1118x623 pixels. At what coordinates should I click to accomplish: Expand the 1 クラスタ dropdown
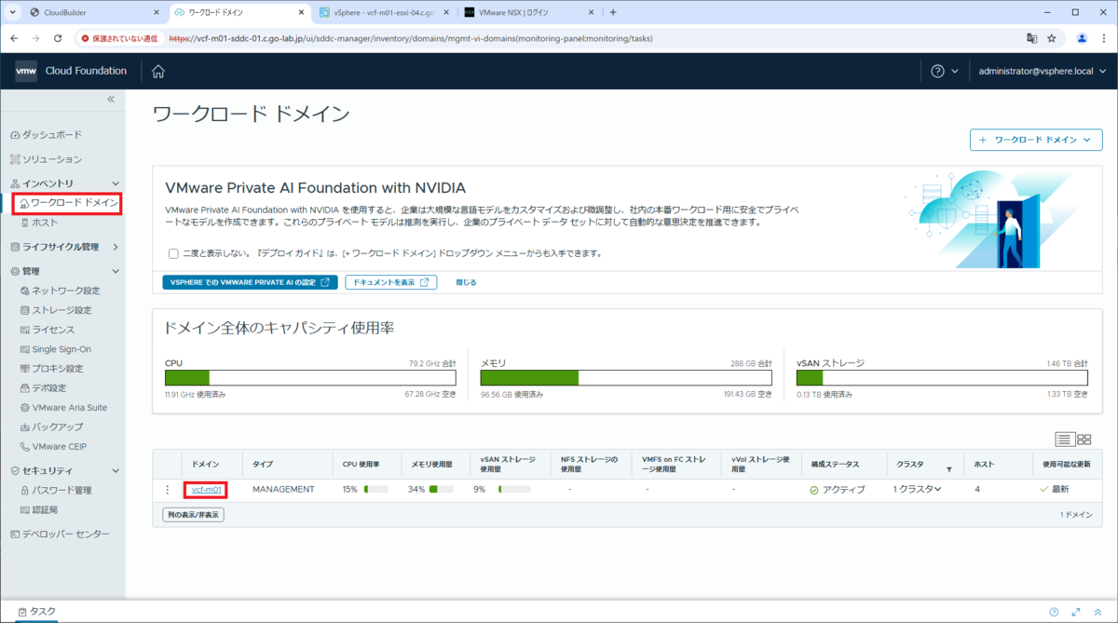(x=917, y=490)
